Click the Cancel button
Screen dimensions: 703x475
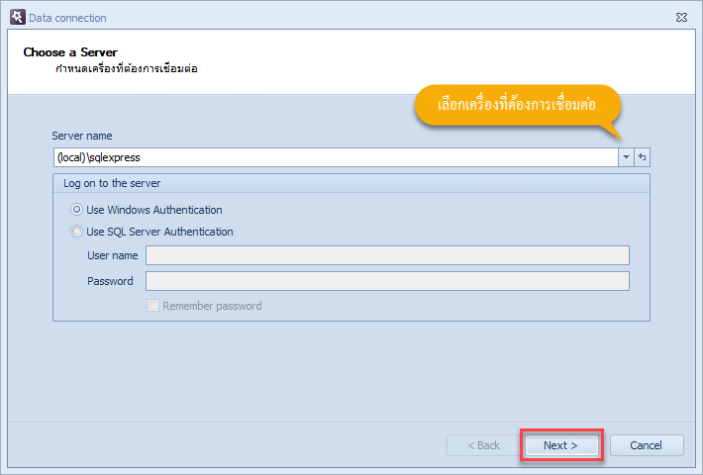(647, 445)
